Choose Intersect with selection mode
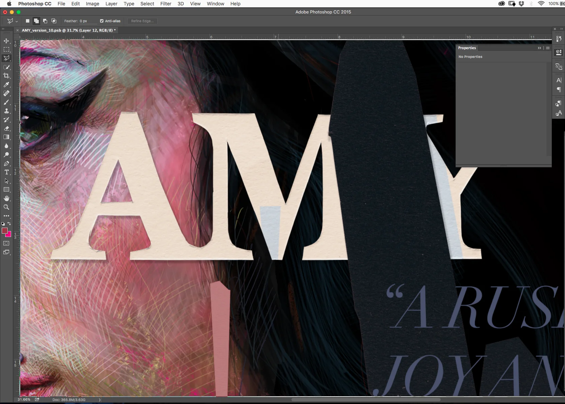565x404 pixels. click(54, 21)
